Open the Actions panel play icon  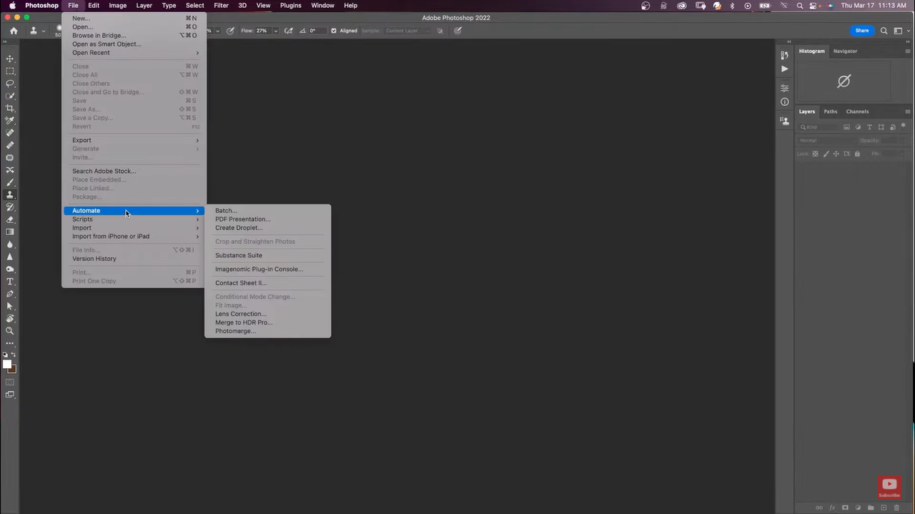point(784,69)
